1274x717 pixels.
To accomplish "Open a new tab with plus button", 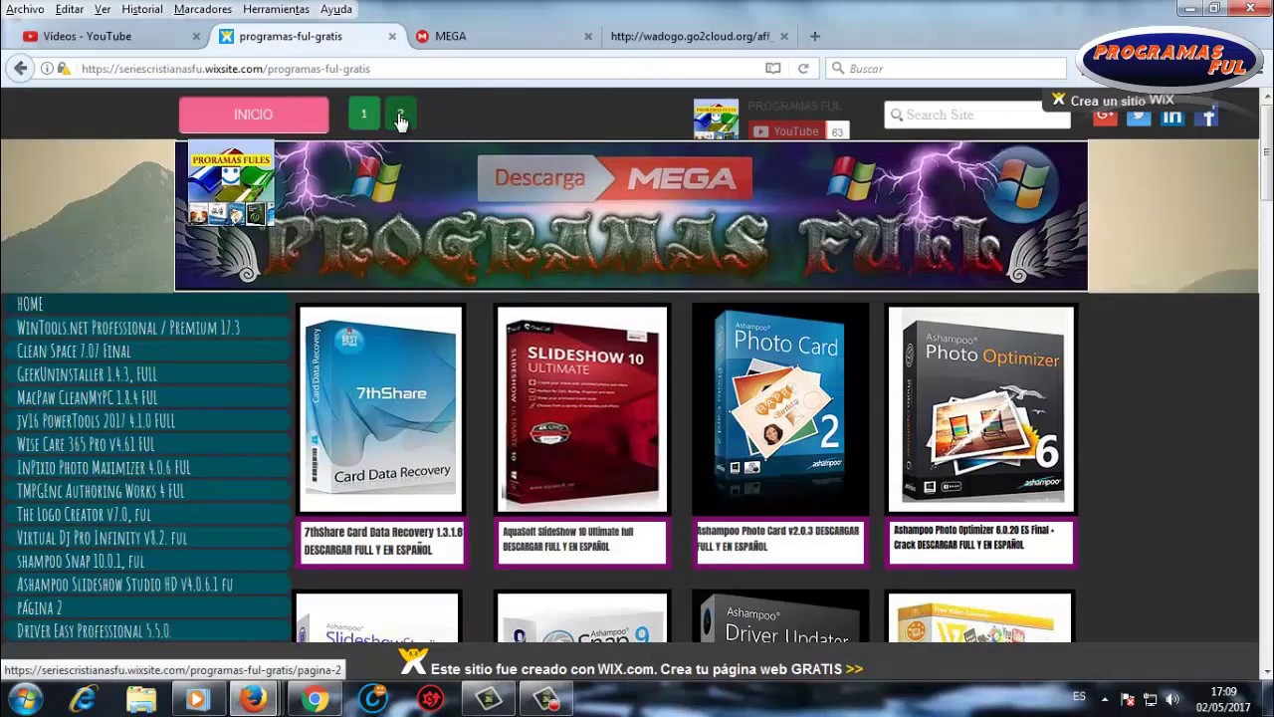I will [x=814, y=36].
